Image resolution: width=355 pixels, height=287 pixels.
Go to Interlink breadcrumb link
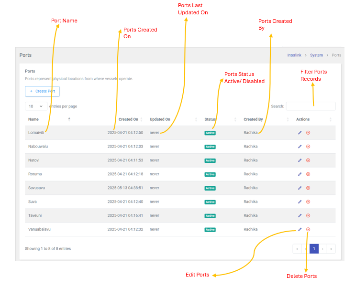click(x=294, y=55)
